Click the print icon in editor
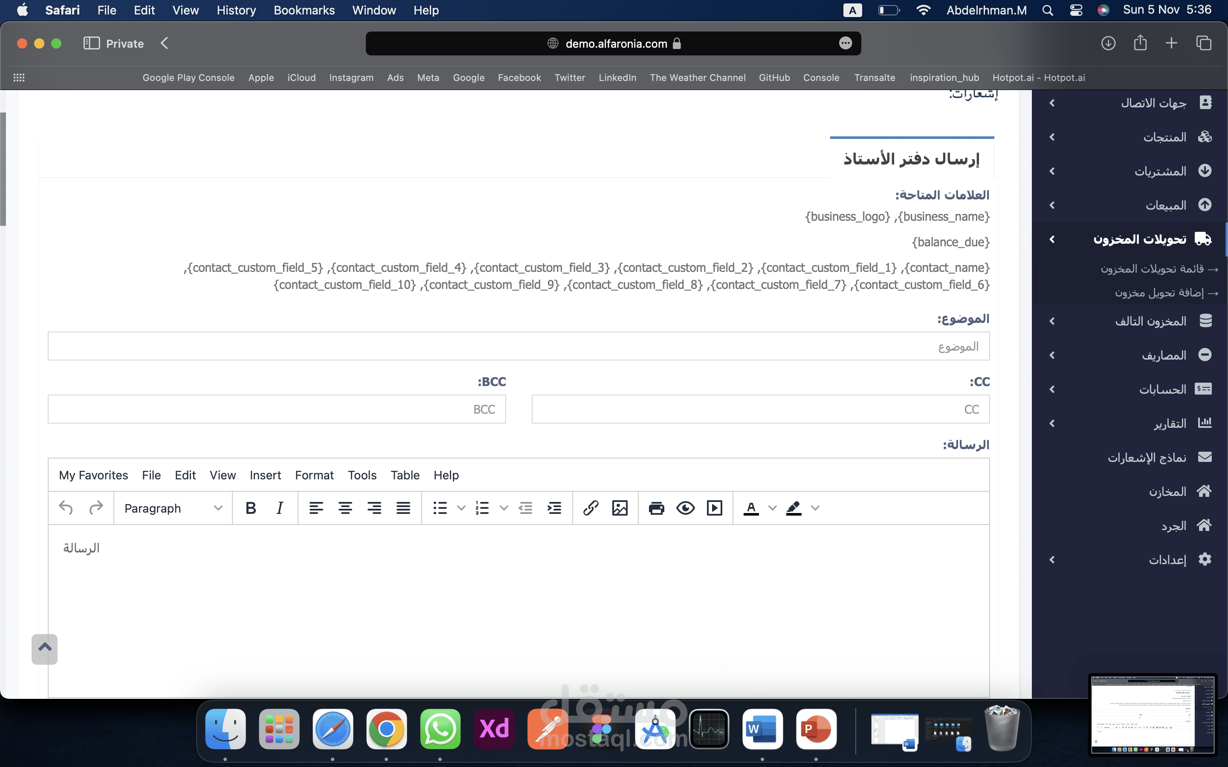This screenshot has height=767, width=1228. coord(656,508)
